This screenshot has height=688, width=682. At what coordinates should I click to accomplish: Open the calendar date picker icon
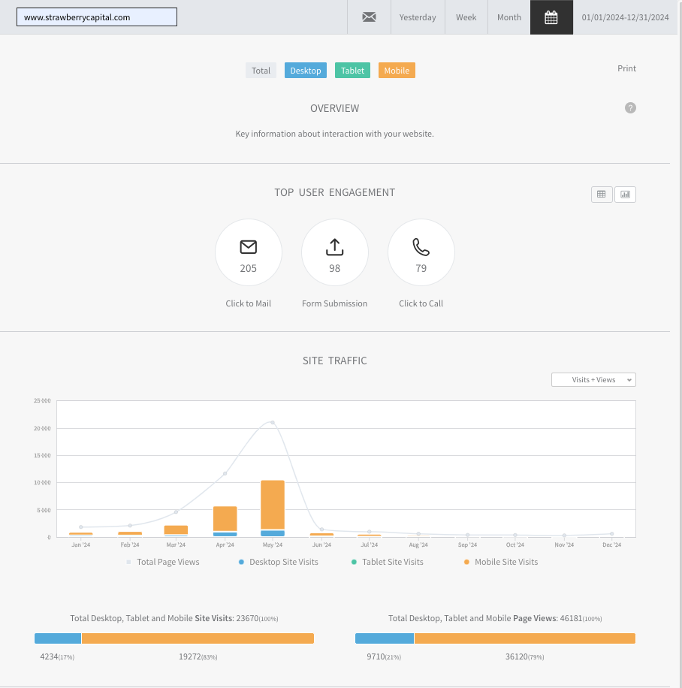point(551,17)
